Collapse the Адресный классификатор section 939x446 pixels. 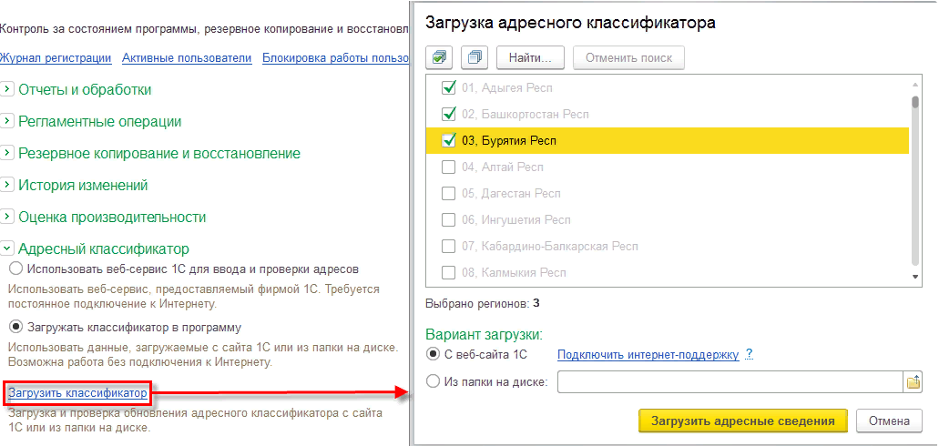coord(7,248)
